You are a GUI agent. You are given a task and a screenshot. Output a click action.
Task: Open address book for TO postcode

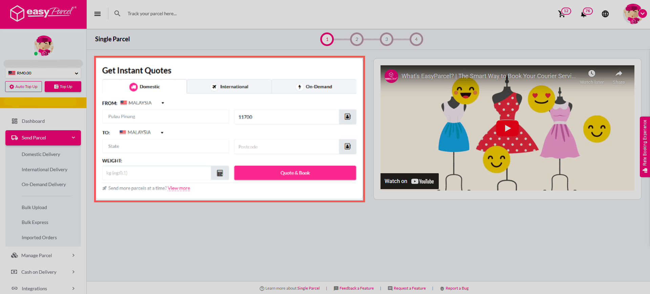(x=348, y=146)
